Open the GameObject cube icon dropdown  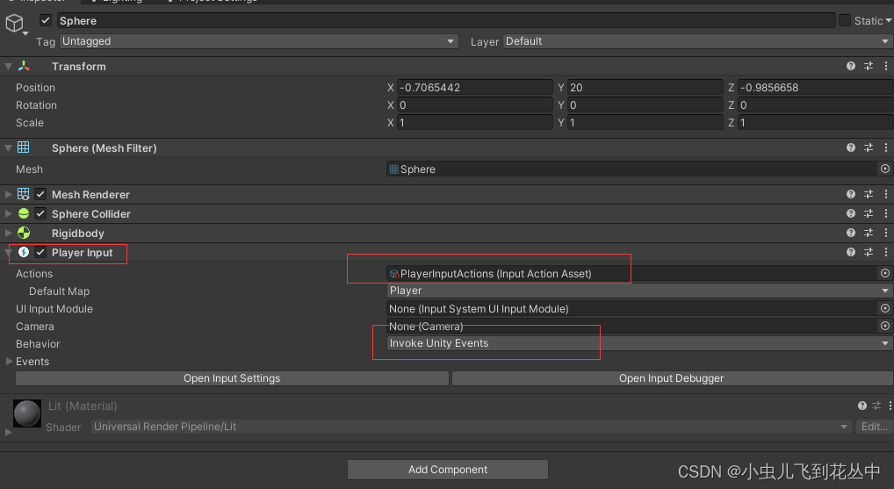click(x=16, y=25)
